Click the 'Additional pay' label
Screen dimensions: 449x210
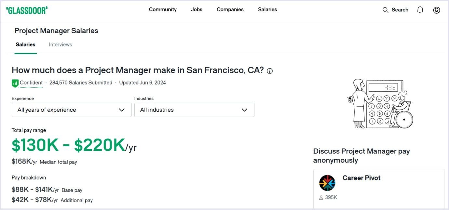coord(77,201)
